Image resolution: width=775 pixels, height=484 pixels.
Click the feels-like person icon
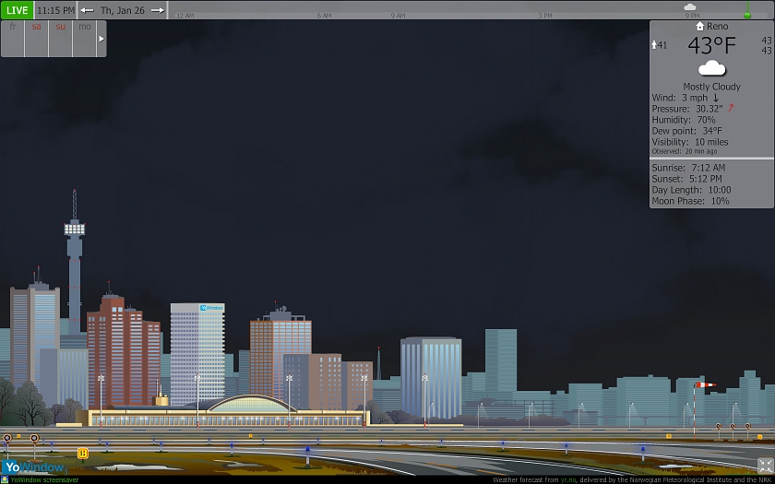(655, 45)
